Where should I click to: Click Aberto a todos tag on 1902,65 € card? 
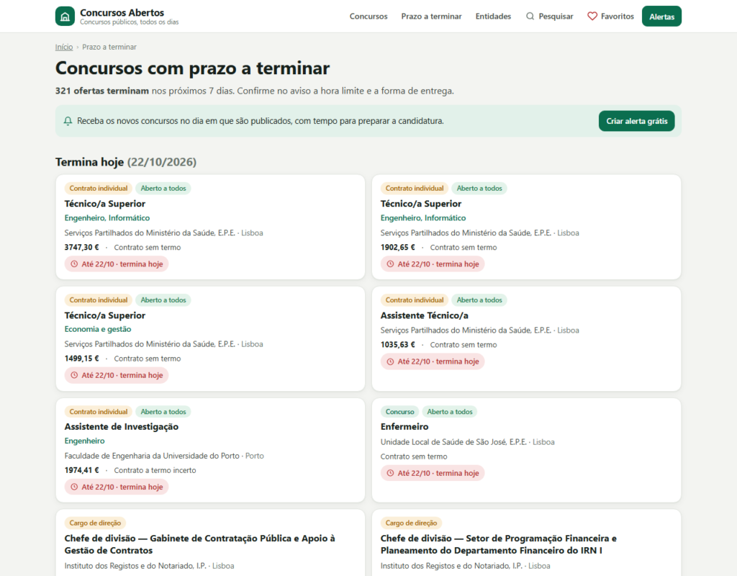(479, 189)
